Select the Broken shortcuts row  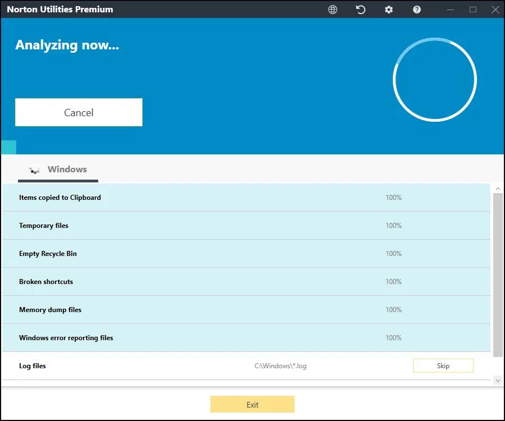tap(246, 282)
